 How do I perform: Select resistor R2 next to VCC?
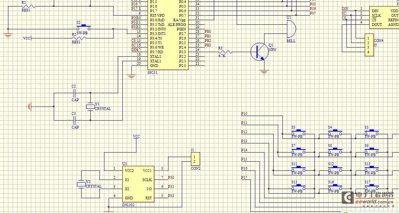tap(79, 38)
